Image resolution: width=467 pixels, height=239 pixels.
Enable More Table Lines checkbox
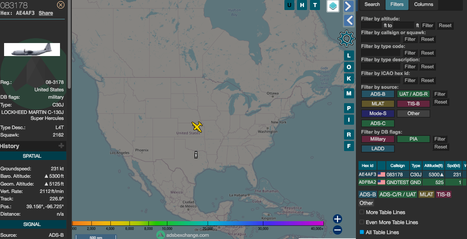click(362, 212)
